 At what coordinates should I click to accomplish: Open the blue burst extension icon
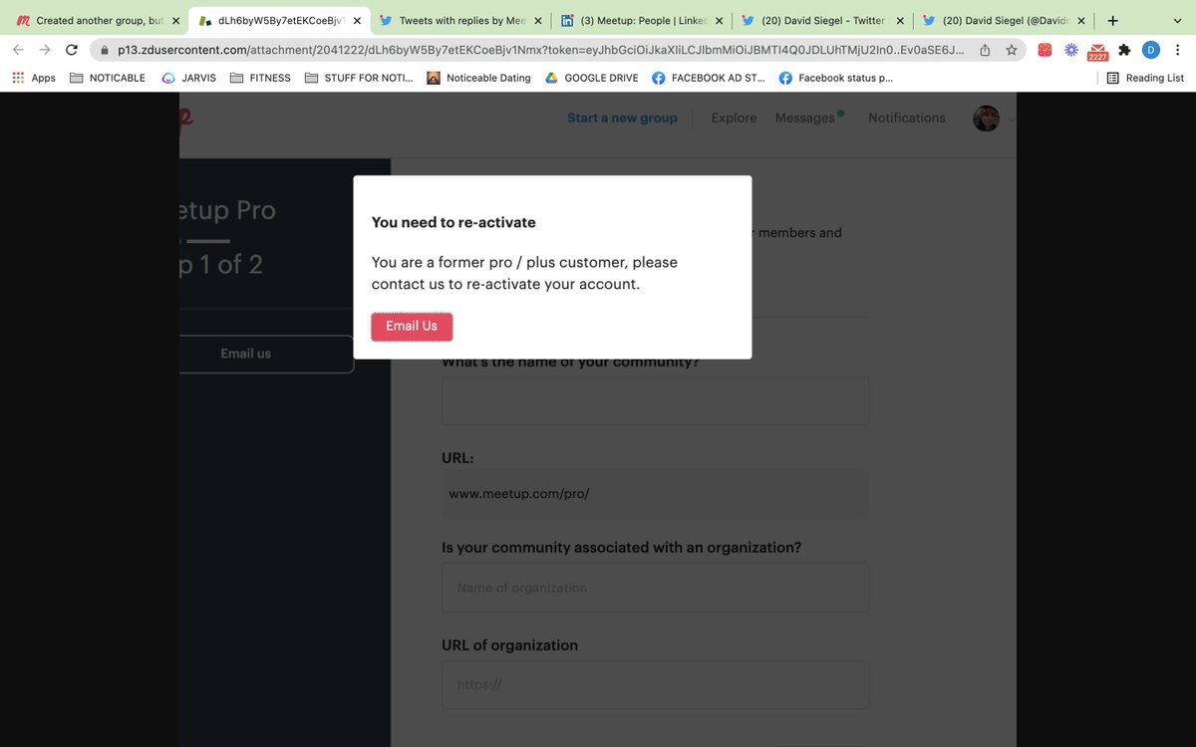(1071, 50)
